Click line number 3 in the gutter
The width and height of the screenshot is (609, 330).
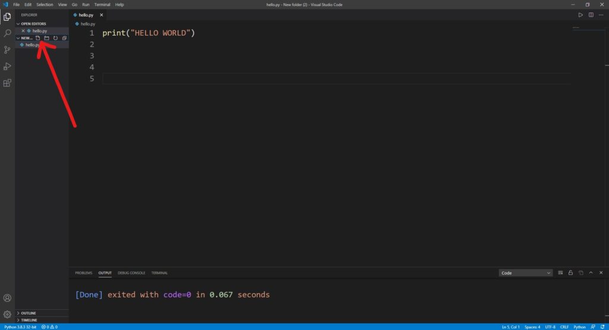92,56
